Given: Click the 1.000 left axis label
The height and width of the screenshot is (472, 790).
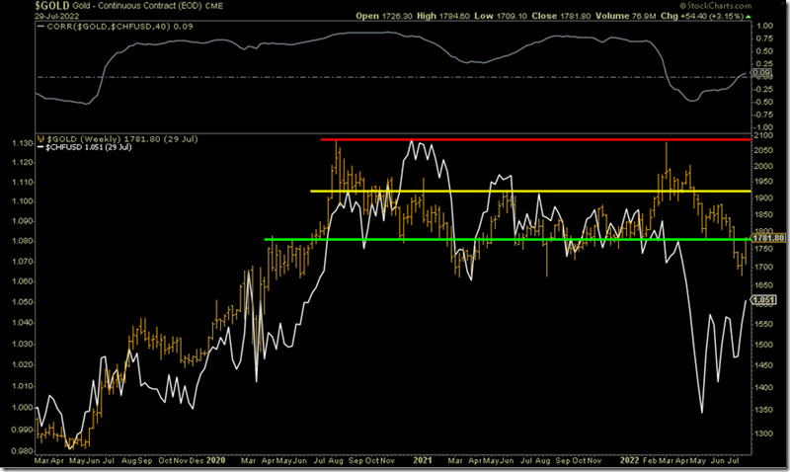Looking at the screenshot, I should [22, 408].
